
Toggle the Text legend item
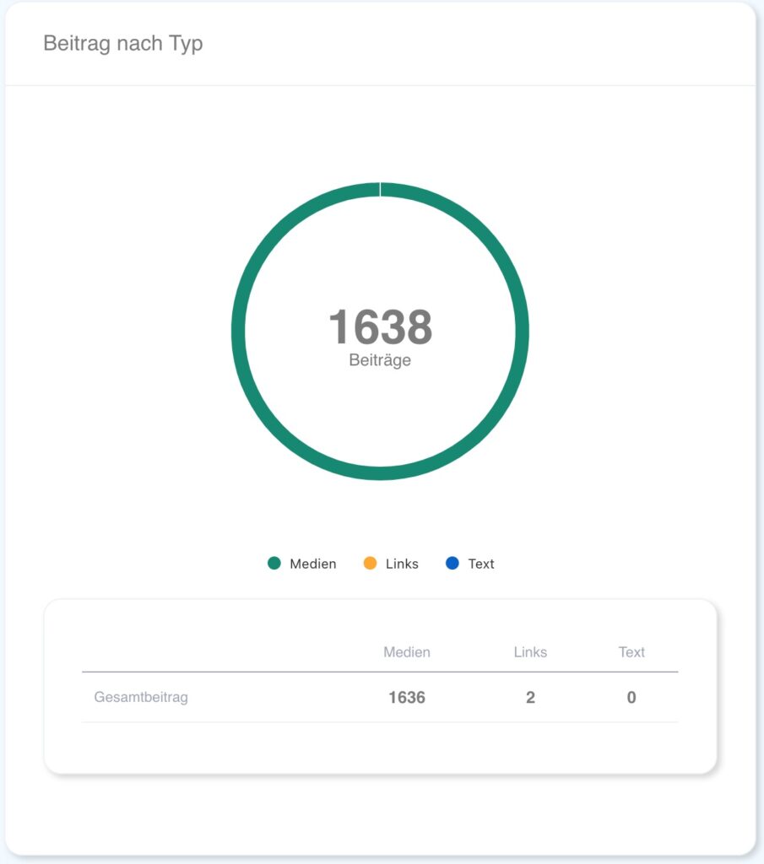[469, 564]
